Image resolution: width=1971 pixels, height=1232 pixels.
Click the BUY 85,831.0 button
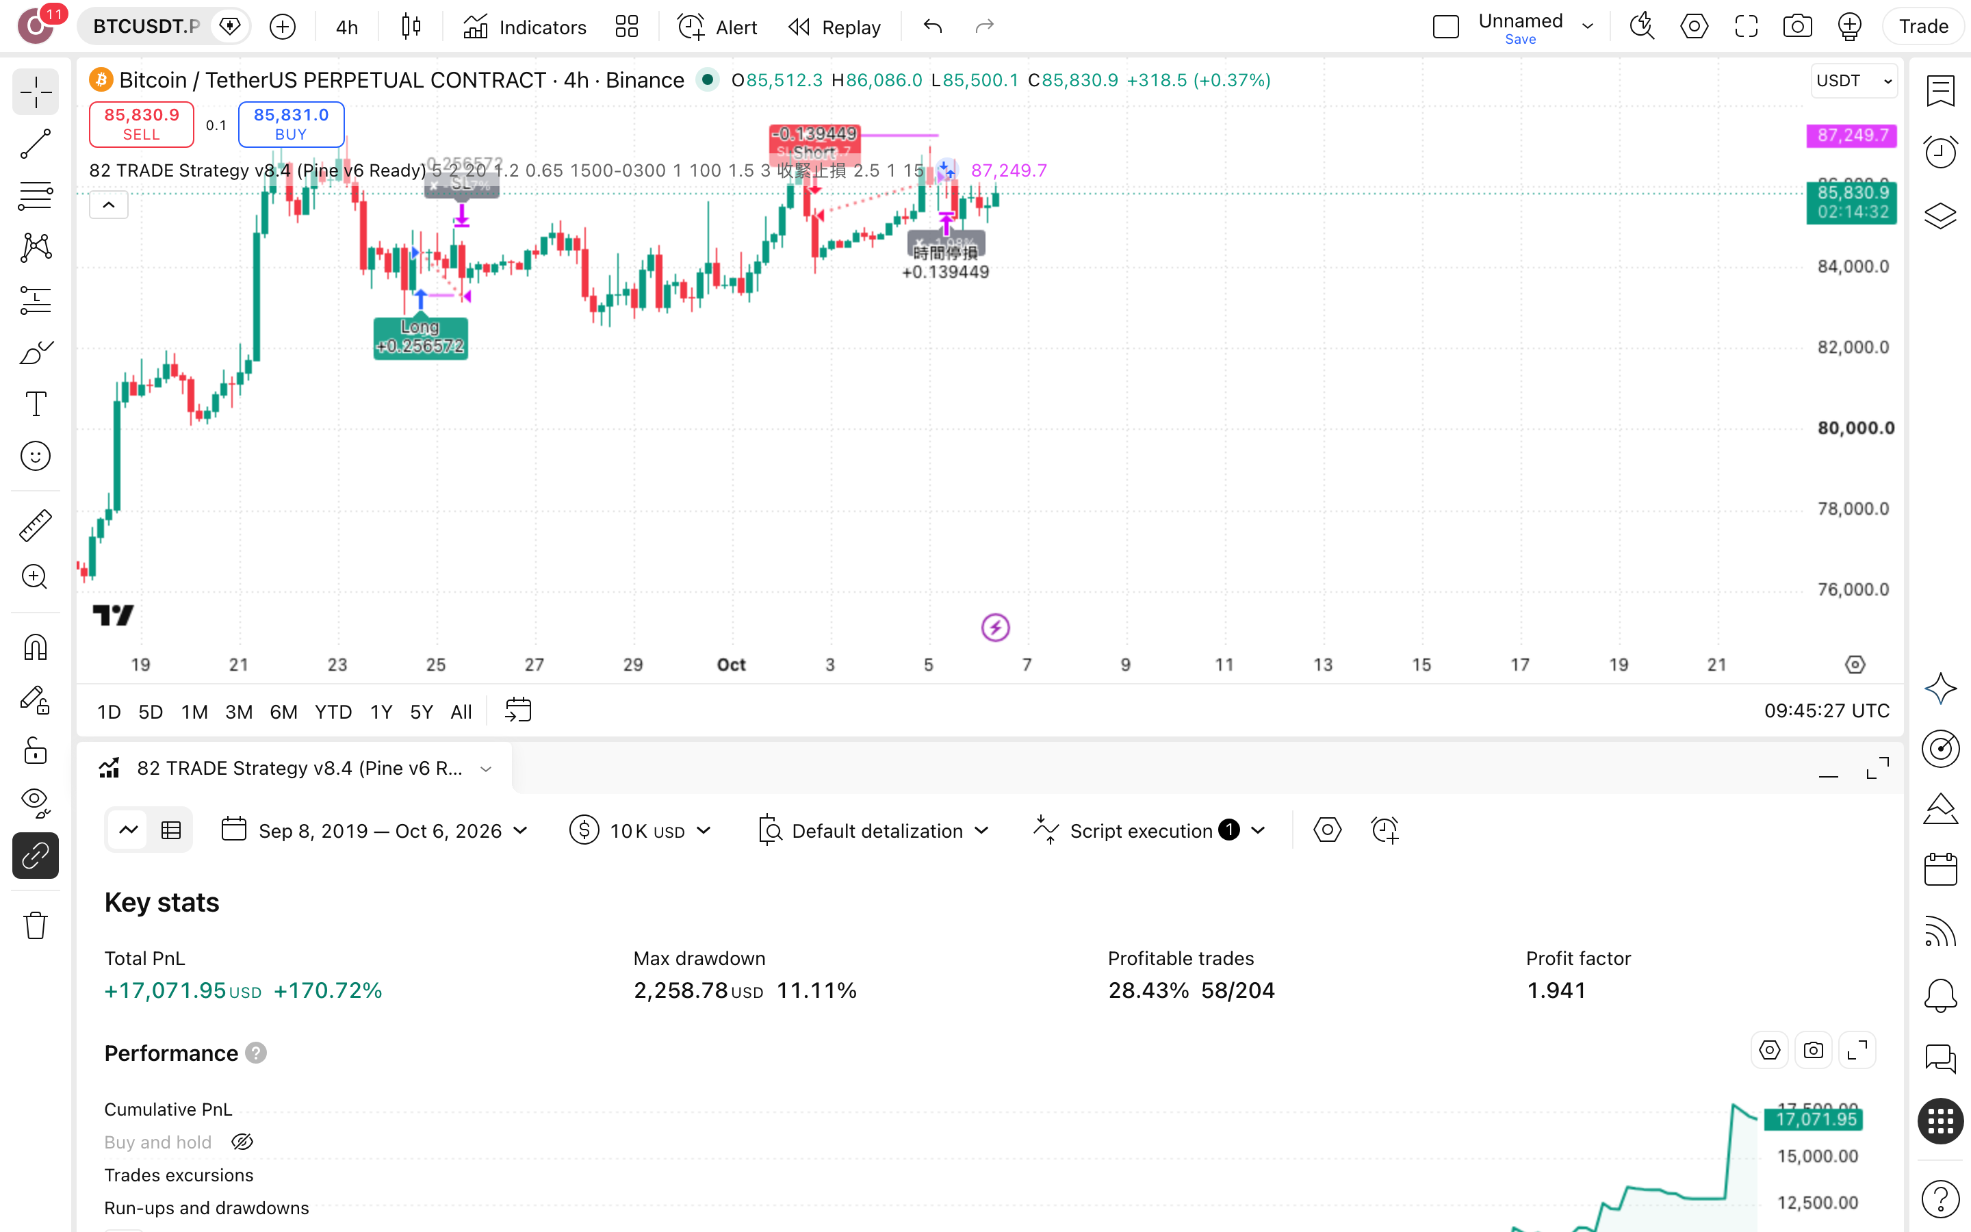point(291,124)
